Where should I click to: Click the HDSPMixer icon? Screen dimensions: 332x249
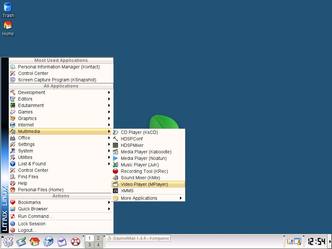[115, 145]
